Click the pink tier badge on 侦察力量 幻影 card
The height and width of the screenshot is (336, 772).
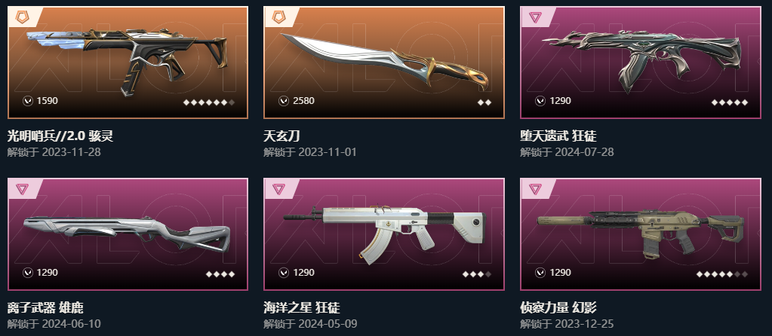tap(535, 189)
